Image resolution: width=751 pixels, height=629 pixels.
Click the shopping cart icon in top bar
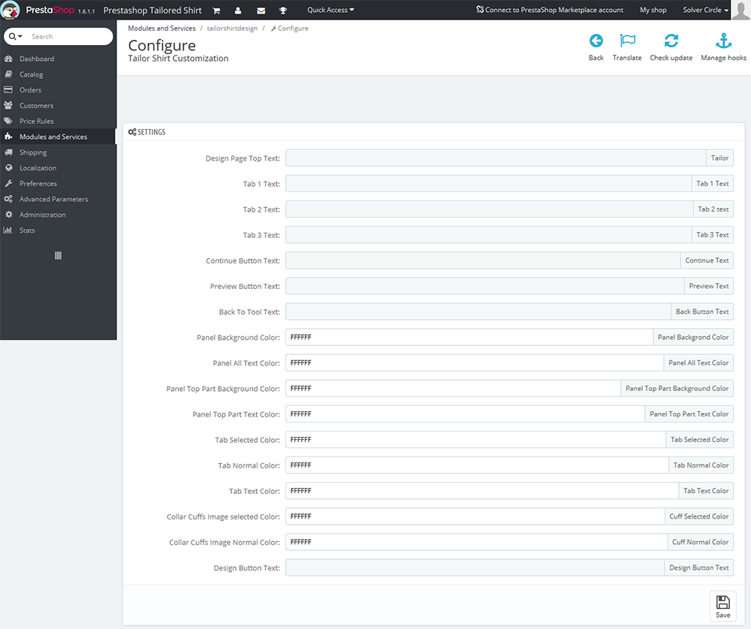pos(216,11)
